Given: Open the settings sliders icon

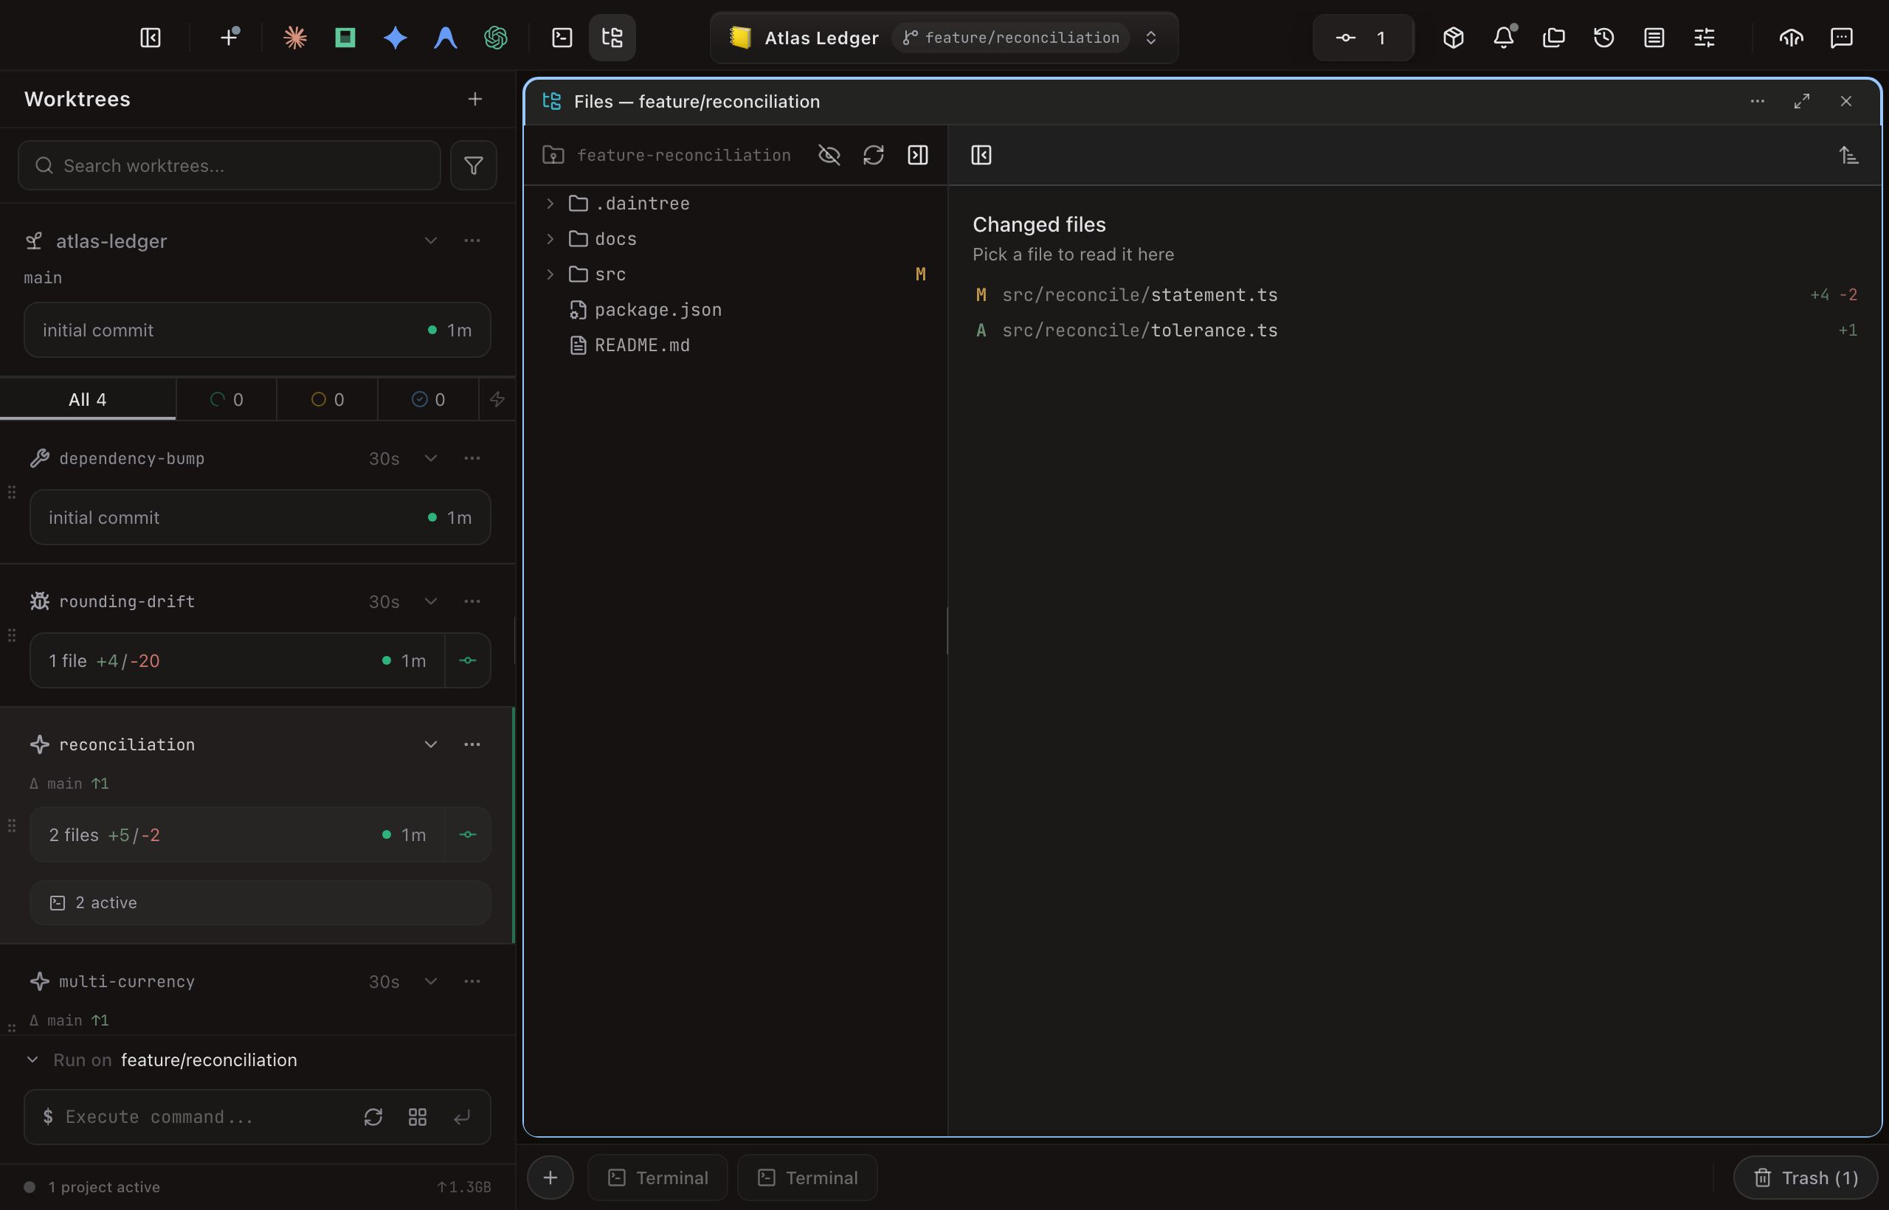Looking at the screenshot, I should 1705,38.
